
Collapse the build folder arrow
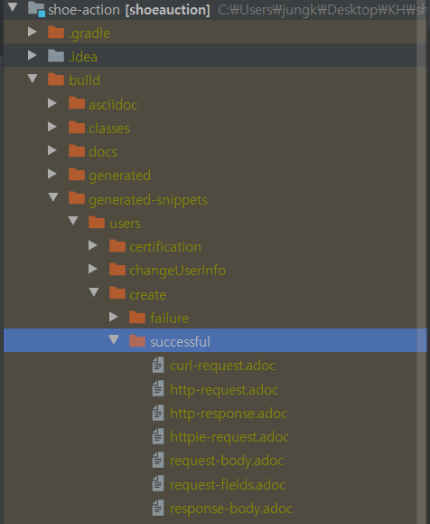[33, 79]
